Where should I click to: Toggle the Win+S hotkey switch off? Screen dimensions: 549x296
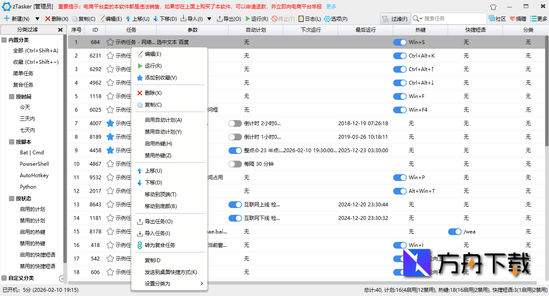point(400,42)
